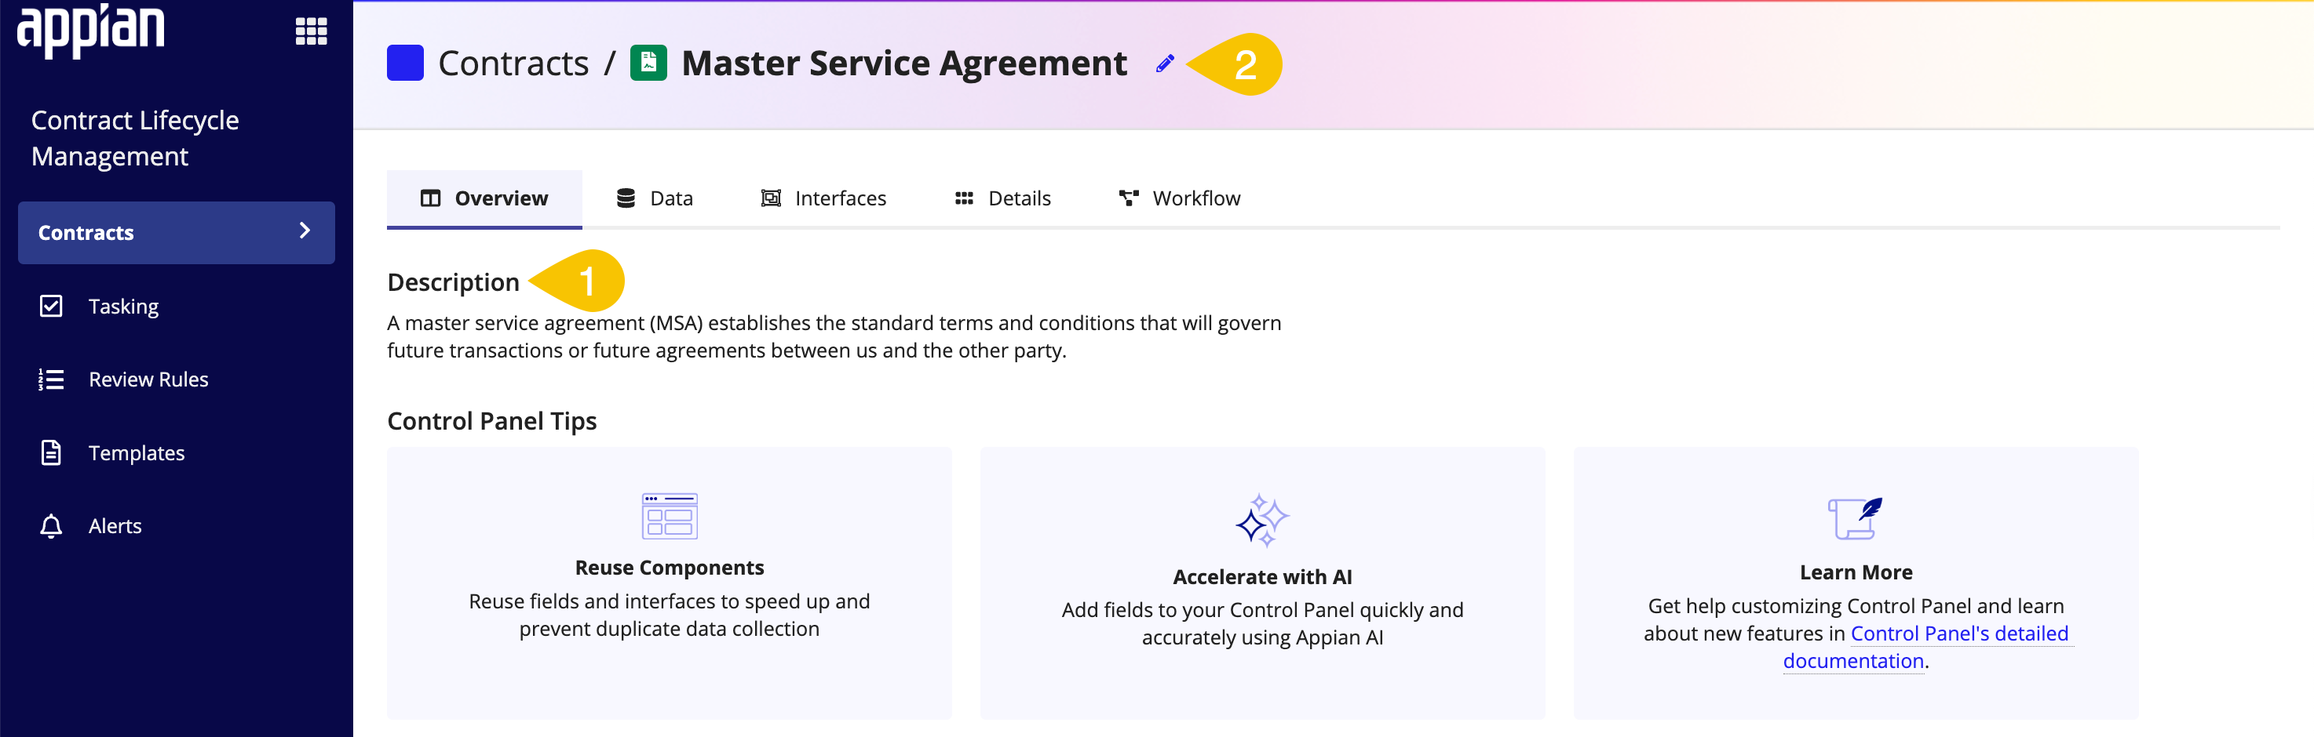The width and height of the screenshot is (2314, 737).
Task: Click the Templates document icon in sidebar
Action: pyautogui.click(x=51, y=452)
